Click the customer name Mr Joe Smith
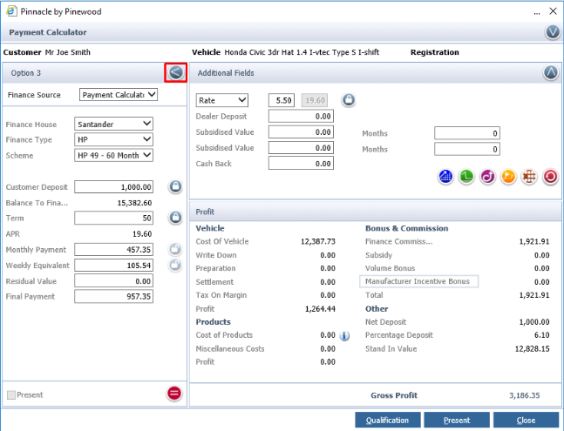The height and width of the screenshot is (431, 564). tap(68, 52)
